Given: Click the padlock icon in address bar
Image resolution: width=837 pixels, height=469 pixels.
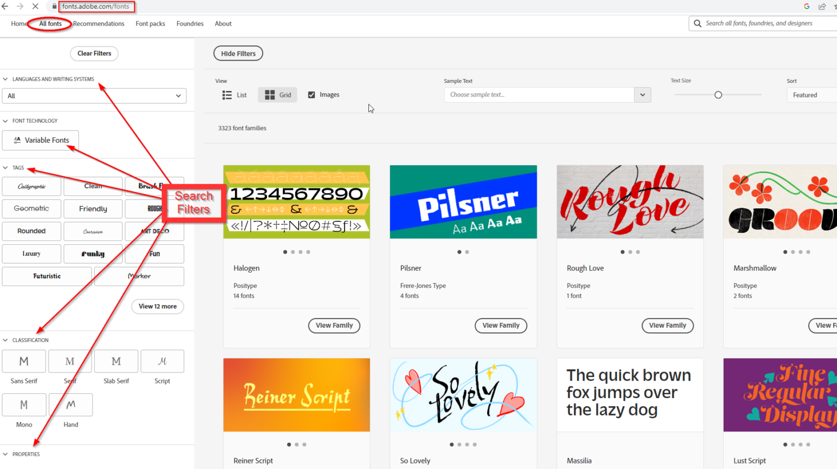Looking at the screenshot, I should click(x=54, y=7).
